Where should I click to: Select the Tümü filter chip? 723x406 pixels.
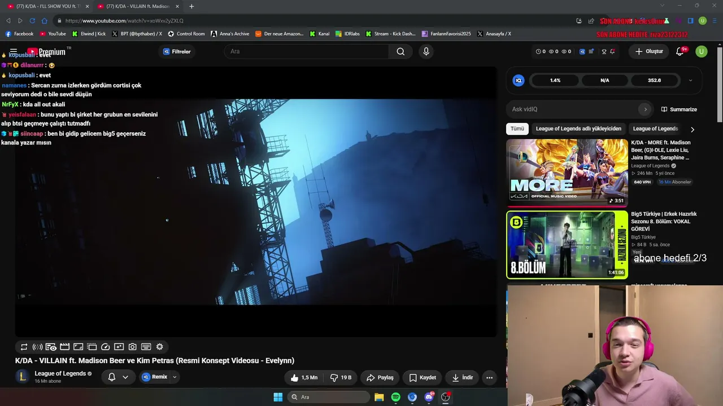coord(517,129)
